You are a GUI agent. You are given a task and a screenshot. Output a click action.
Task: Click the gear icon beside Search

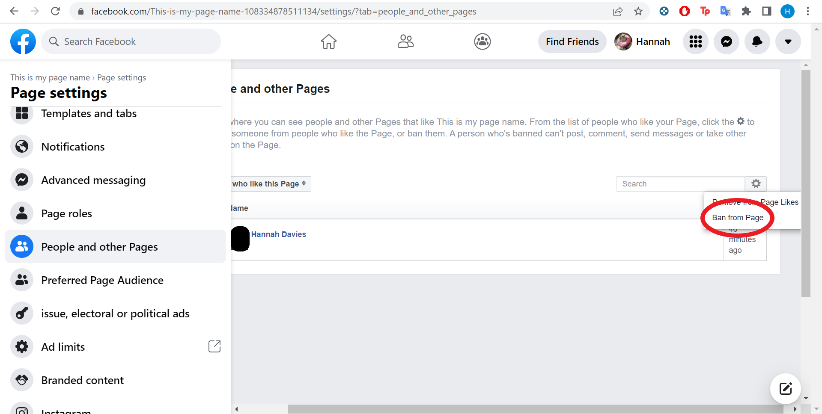756,184
